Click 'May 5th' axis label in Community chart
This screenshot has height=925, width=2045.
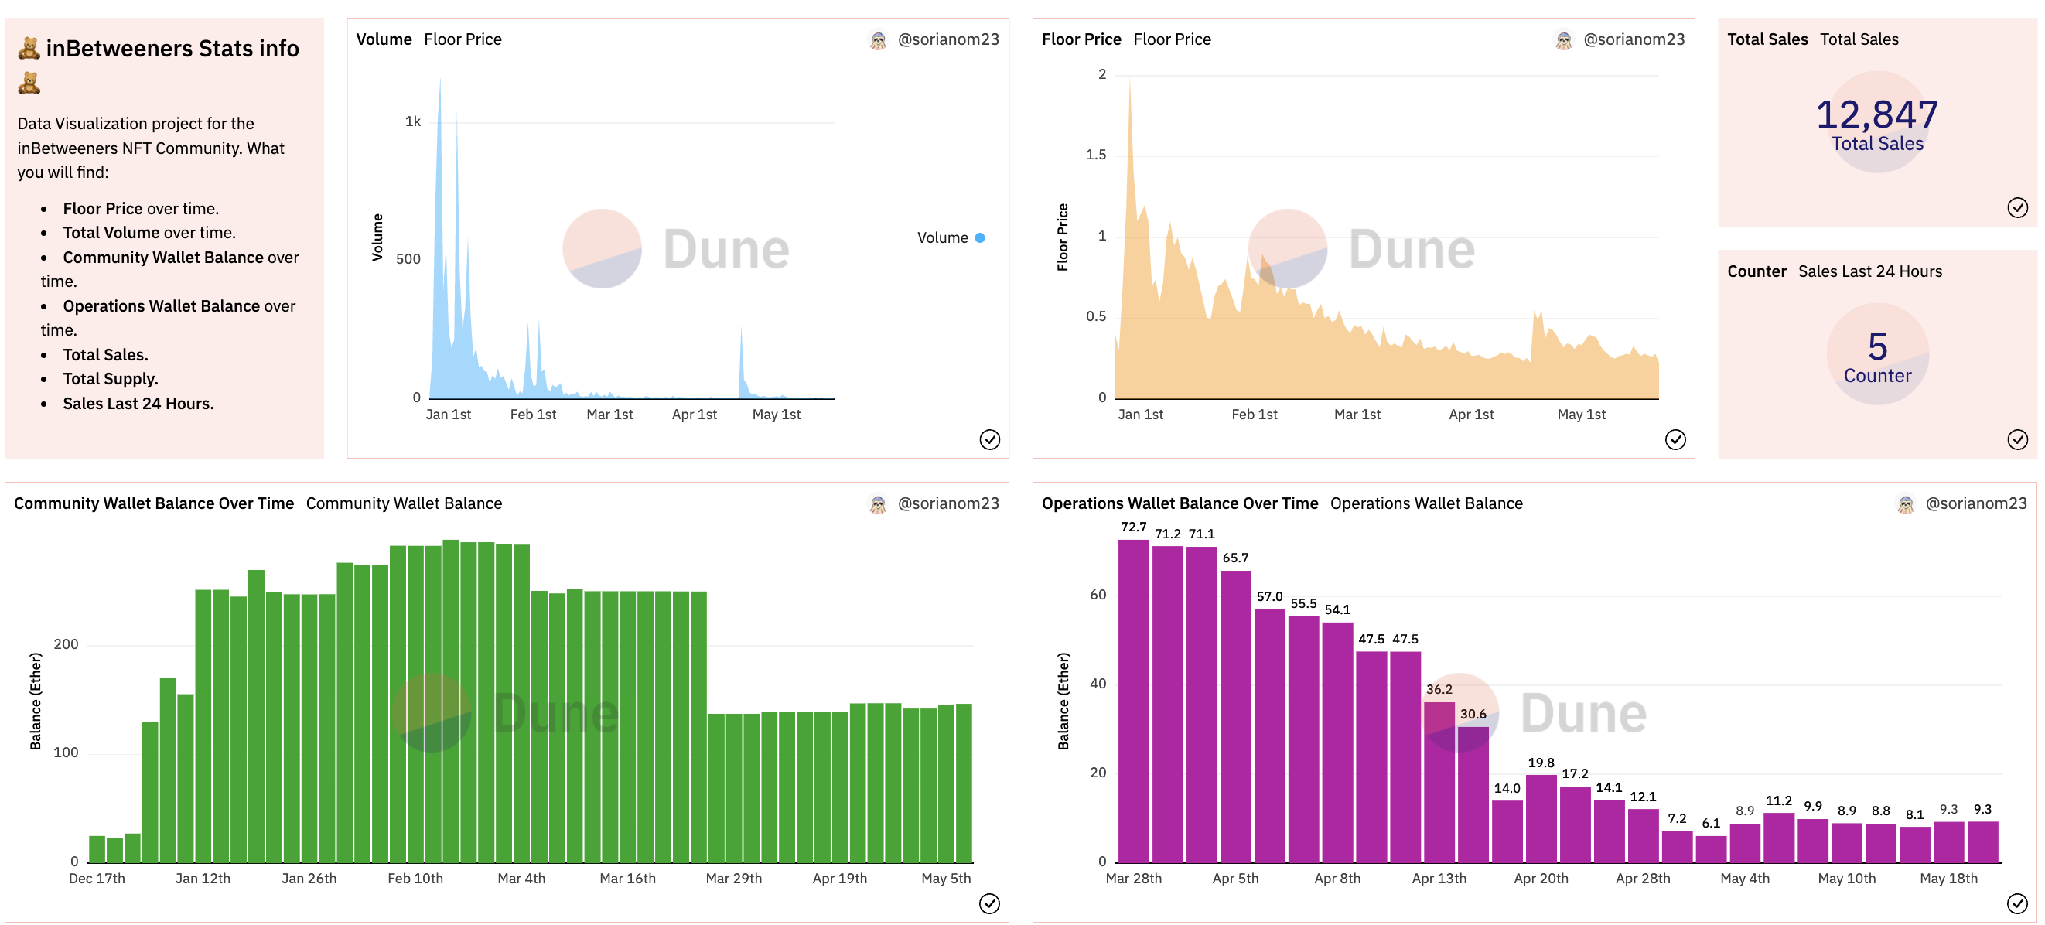coord(945,878)
